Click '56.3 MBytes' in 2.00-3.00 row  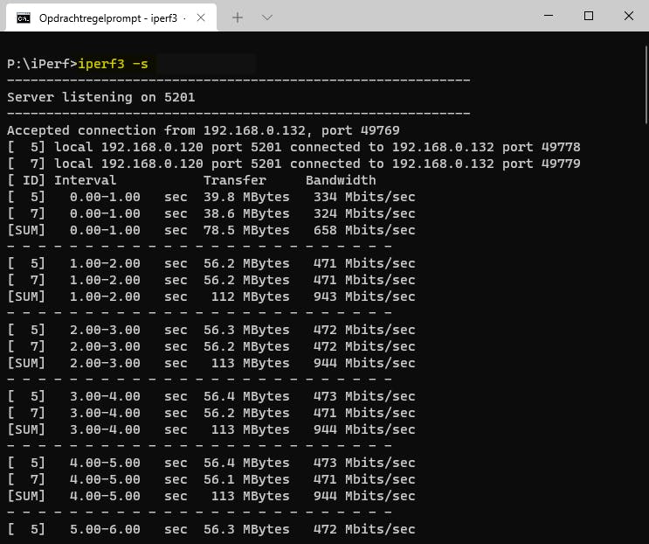(x=246, y=330)
